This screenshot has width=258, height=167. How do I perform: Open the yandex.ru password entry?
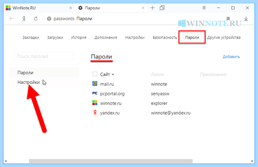point(110,113)
